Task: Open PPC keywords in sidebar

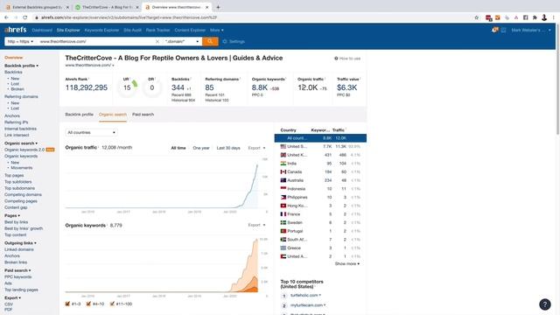Action: click(17, 276)
